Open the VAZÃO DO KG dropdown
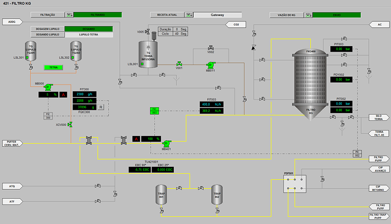Screen dimensions: 391x224 click(x=308, y=15)
